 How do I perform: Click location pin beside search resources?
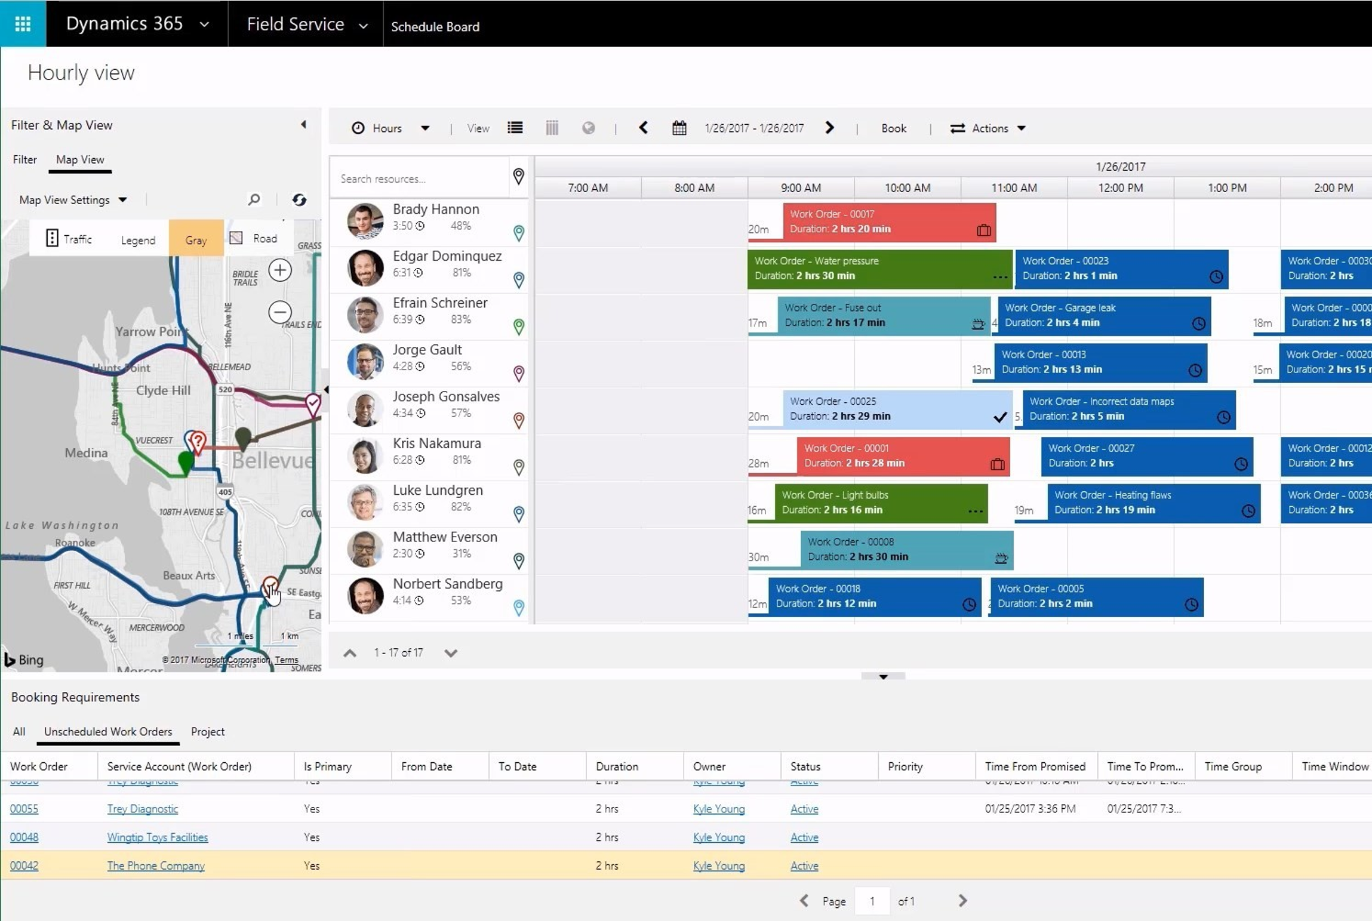coord(519,177)
